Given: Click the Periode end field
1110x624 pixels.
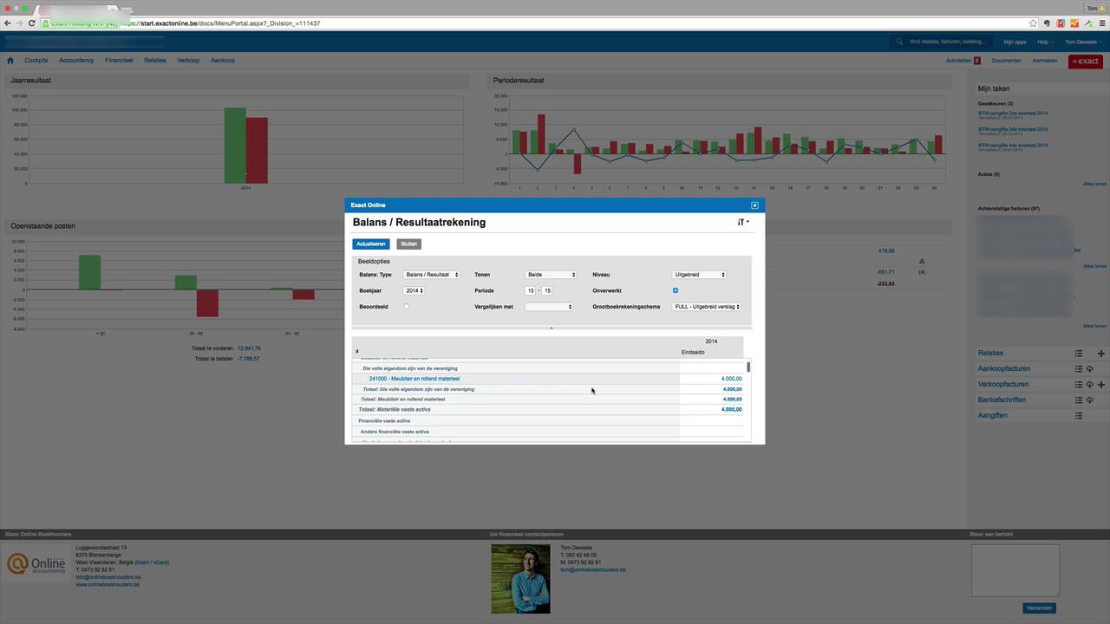Looking at the screenshot, I should point(547,291).
